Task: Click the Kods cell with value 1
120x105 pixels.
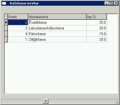Action: 18,39
